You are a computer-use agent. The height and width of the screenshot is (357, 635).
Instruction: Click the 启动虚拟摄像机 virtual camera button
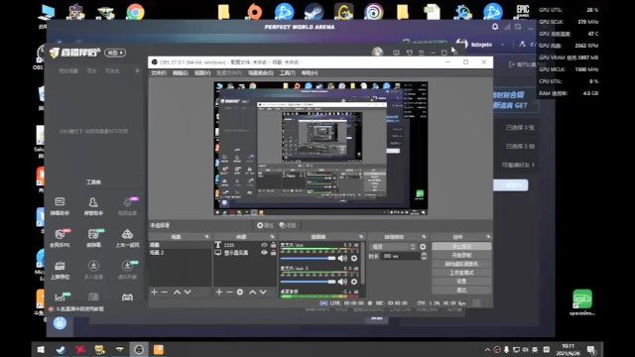coord(461,264)
